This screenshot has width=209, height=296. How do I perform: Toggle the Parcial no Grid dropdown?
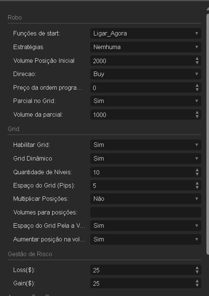(145, 101)
